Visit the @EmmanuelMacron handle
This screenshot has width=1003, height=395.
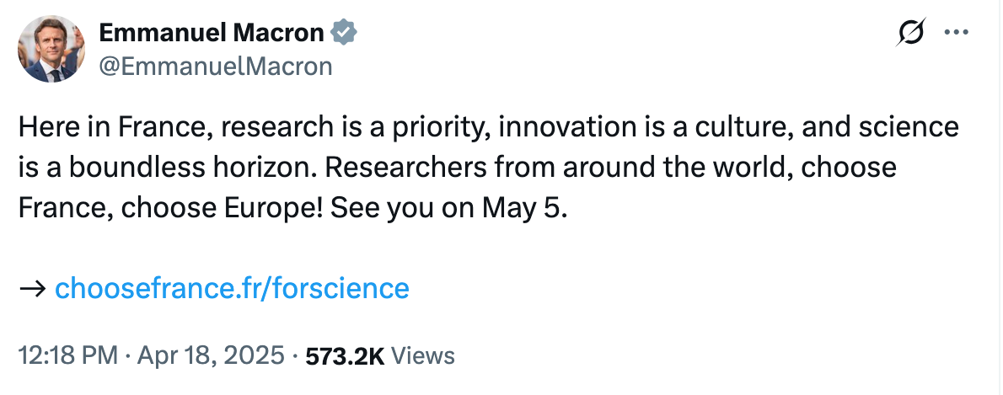pos(216,66)
